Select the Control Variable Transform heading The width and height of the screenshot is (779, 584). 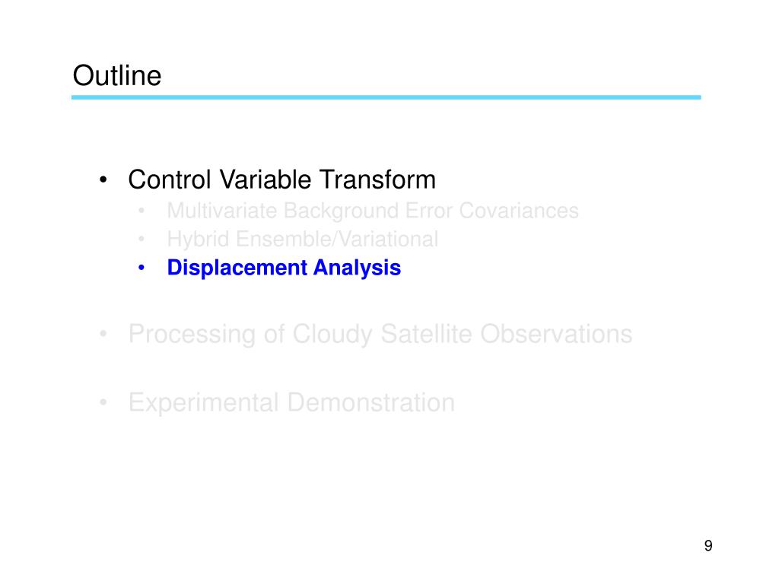click(x=281, y=179)
